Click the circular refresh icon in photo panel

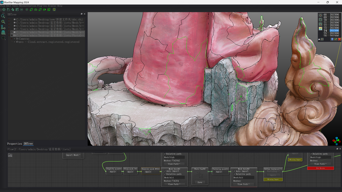point(321,20)
